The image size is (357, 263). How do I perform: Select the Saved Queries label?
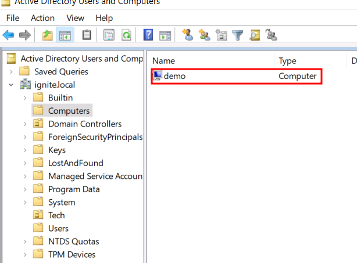point(61,72)
